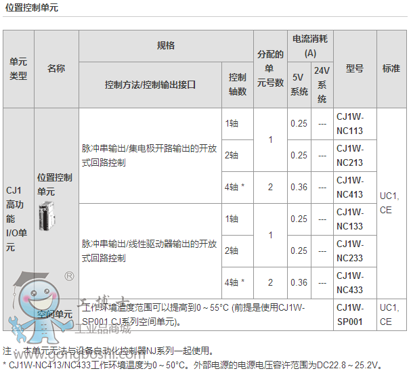Viewport: 411px width, 371px height.
Task: Click the CJ1高功能I/O单元 cell
Action: tap(18, 219)
